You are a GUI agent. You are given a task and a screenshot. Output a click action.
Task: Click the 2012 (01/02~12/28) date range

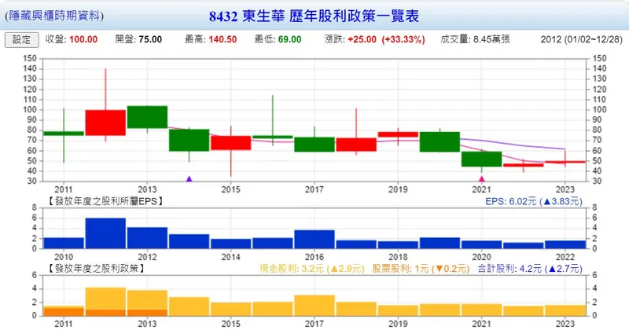click(582, 39)
